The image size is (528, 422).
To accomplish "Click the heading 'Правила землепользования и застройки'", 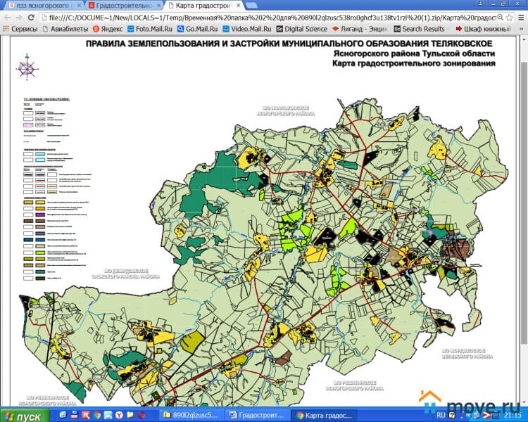I will [x=182, y=44].
